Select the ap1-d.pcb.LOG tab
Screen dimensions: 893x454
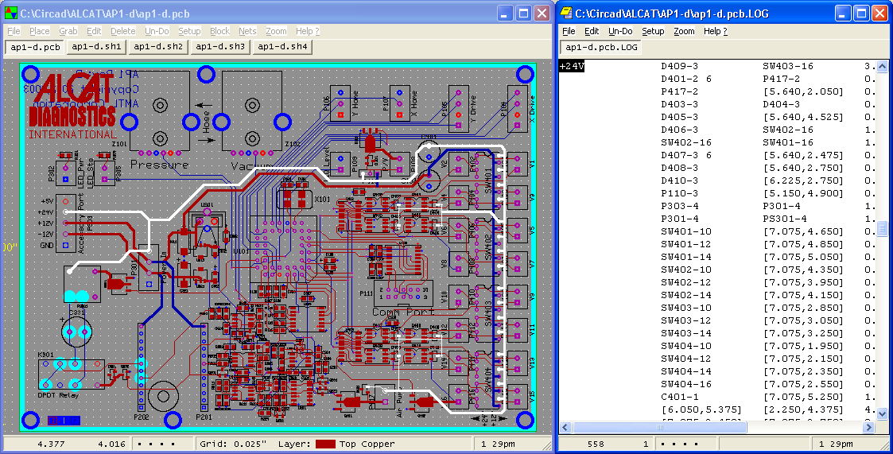[600, 47]
